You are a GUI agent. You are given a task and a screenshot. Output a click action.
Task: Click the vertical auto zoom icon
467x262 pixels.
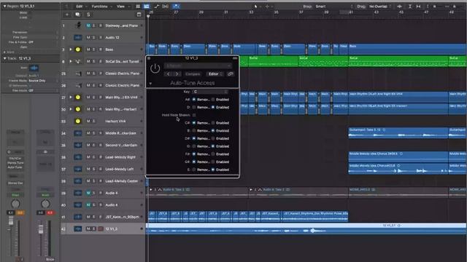[x=410, y=7]
